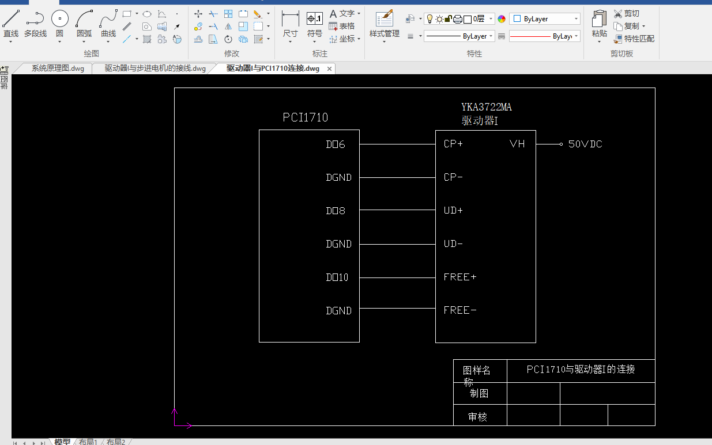Image resolution: width=712 pixels, height=445 pixels.
Task: Close the 驱动器I与PCI1710连接.dwg tab
Action: tap(330, 69)
